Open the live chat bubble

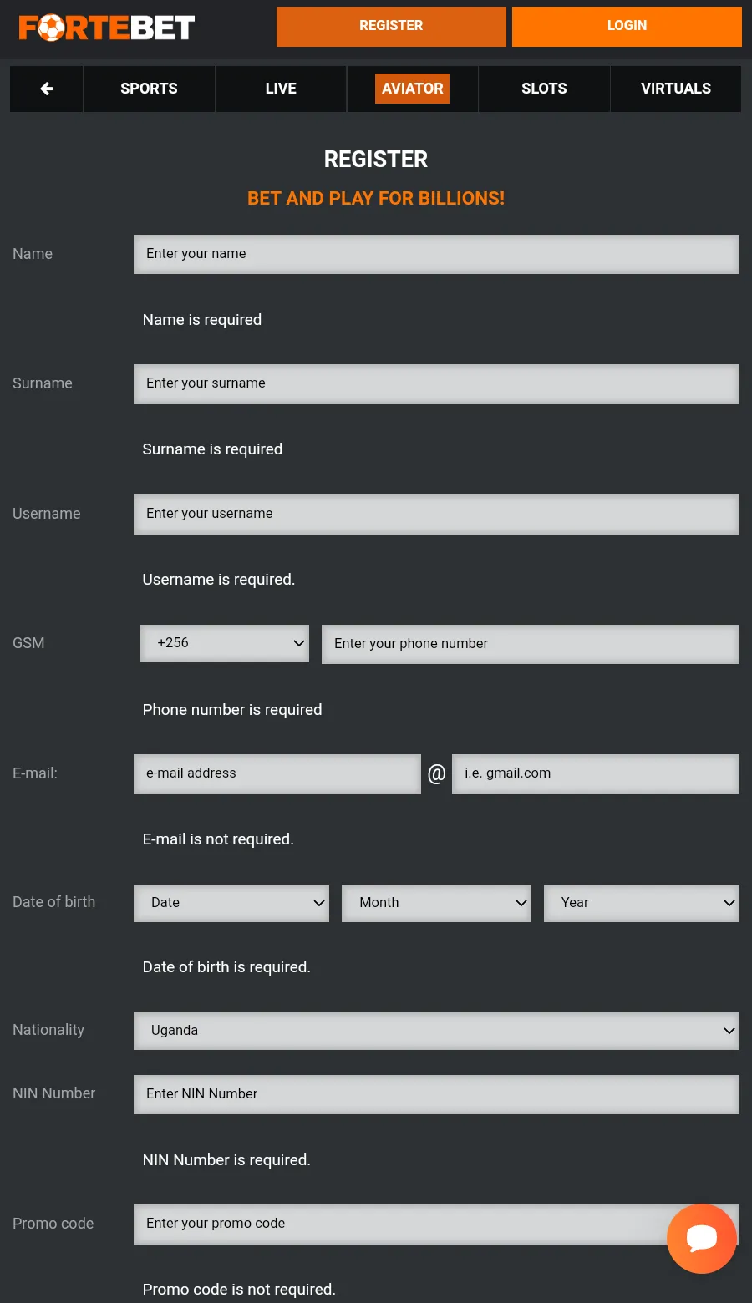click(702, 1239)
